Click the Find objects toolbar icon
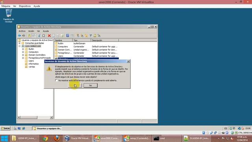Viewport: 252px width, 142px height. coord(95,35)
